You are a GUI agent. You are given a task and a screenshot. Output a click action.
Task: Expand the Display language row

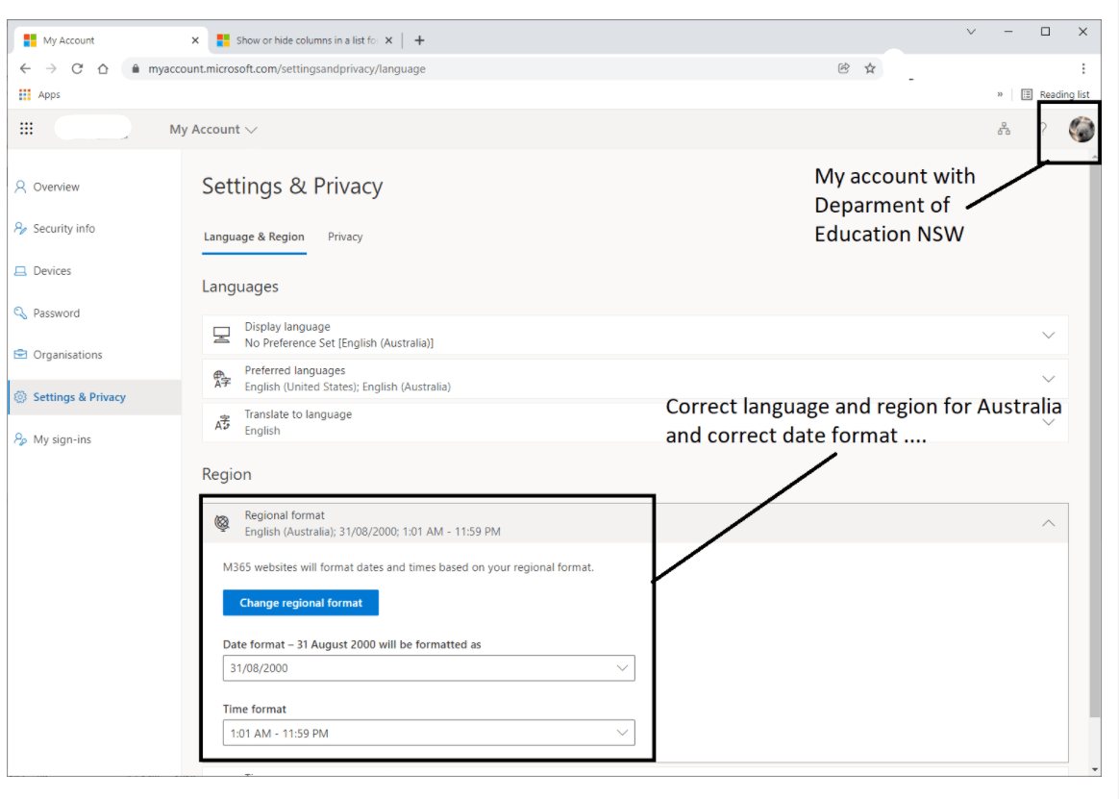[635, 335]
